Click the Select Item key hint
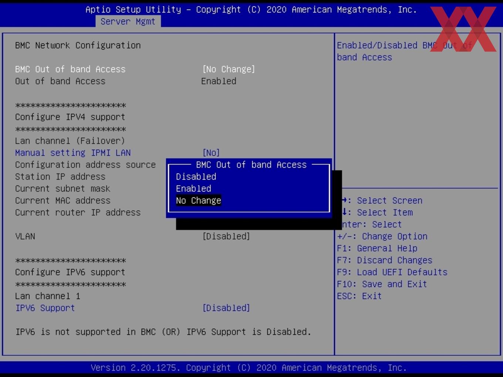This screenshot has width=503, height=377. [x=377, y=213]
